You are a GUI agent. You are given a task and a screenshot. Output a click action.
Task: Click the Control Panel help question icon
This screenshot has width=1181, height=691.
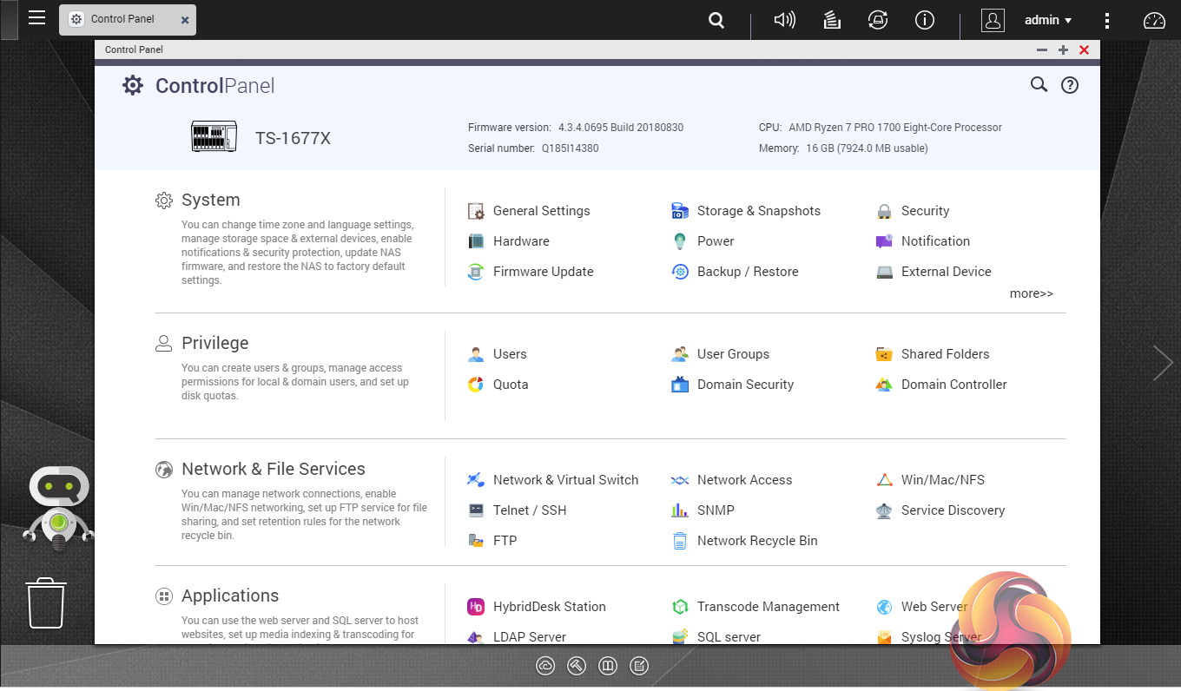point(1070,85)
